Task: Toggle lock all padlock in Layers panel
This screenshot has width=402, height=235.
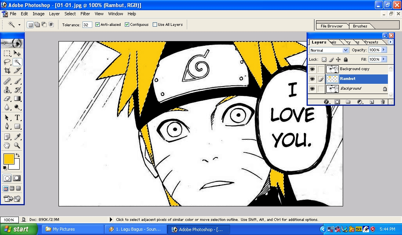Action: [x=345, y=59]
